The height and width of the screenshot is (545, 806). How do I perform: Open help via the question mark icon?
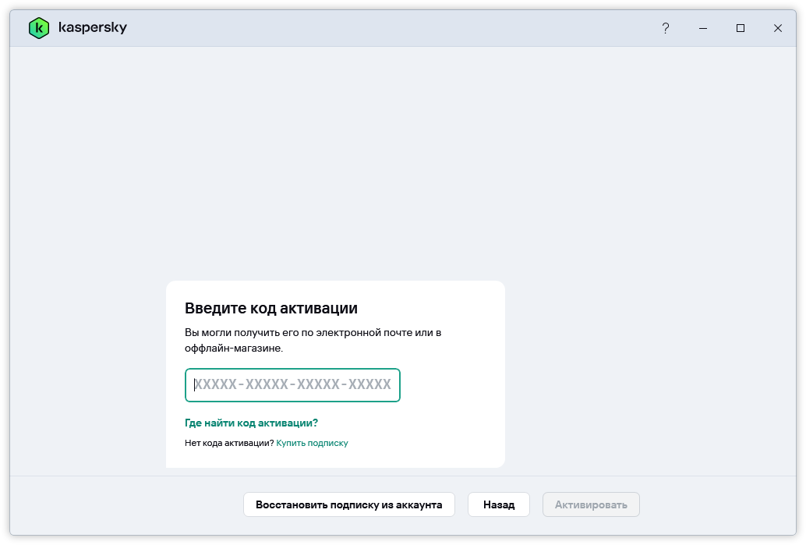point(665,28)
